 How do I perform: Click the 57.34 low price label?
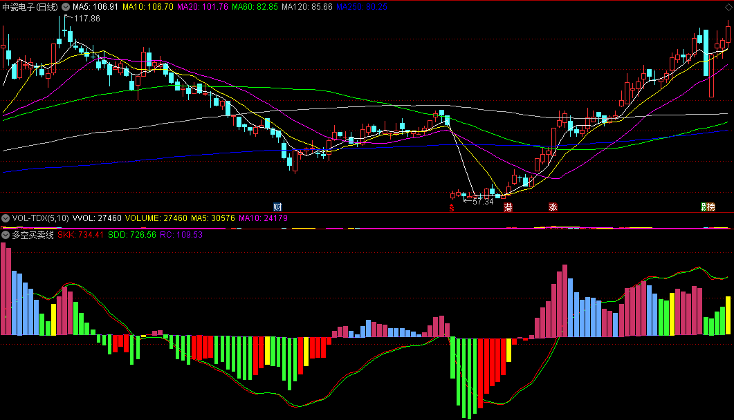(x=483, y=201)
